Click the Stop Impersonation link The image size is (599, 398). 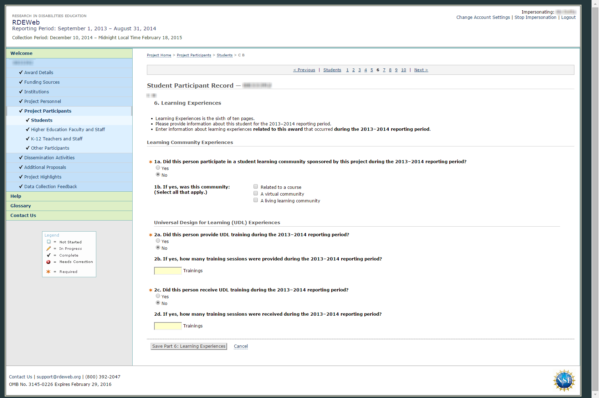click(535, 17)
